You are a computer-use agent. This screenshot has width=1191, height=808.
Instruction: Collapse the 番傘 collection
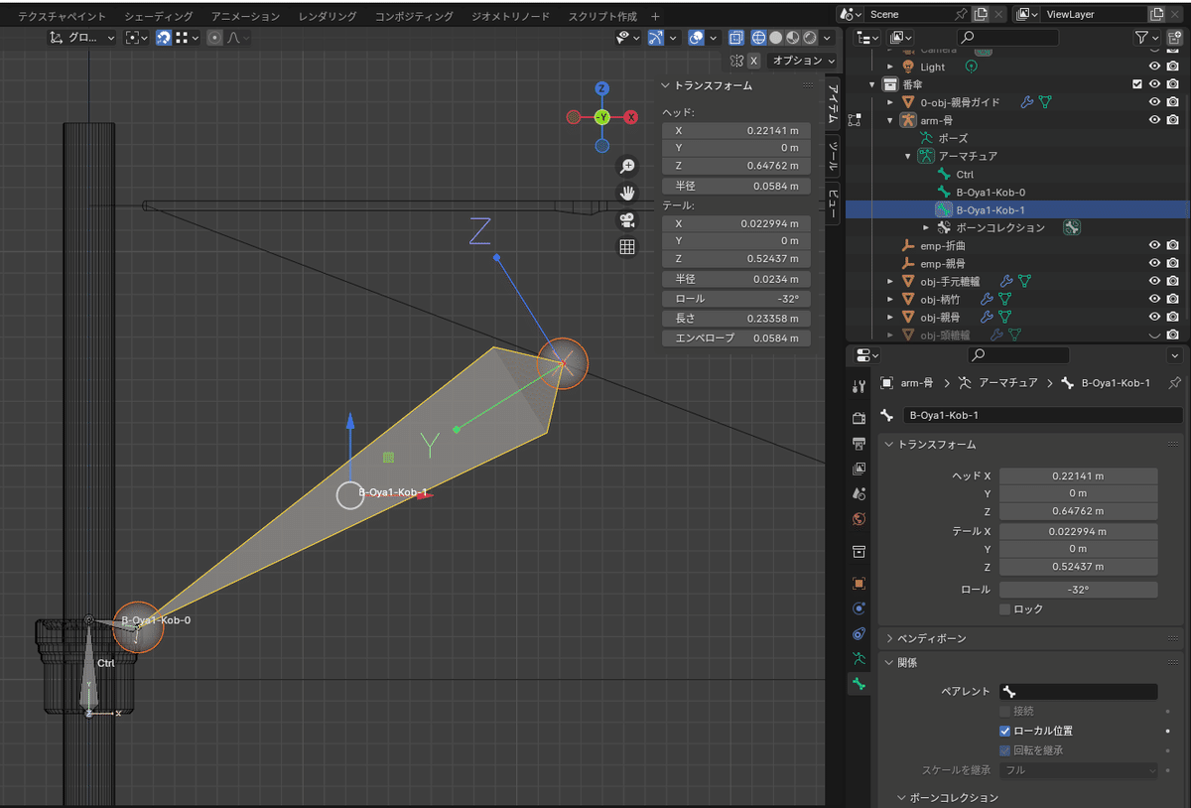[x=872, y=84]
